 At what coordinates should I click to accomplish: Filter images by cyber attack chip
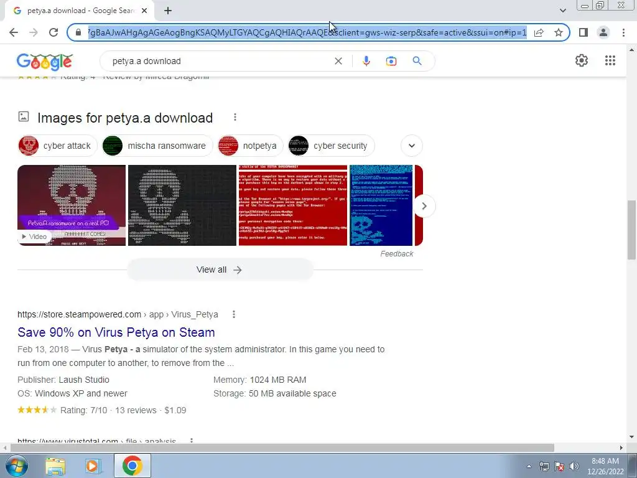(58, 146)
